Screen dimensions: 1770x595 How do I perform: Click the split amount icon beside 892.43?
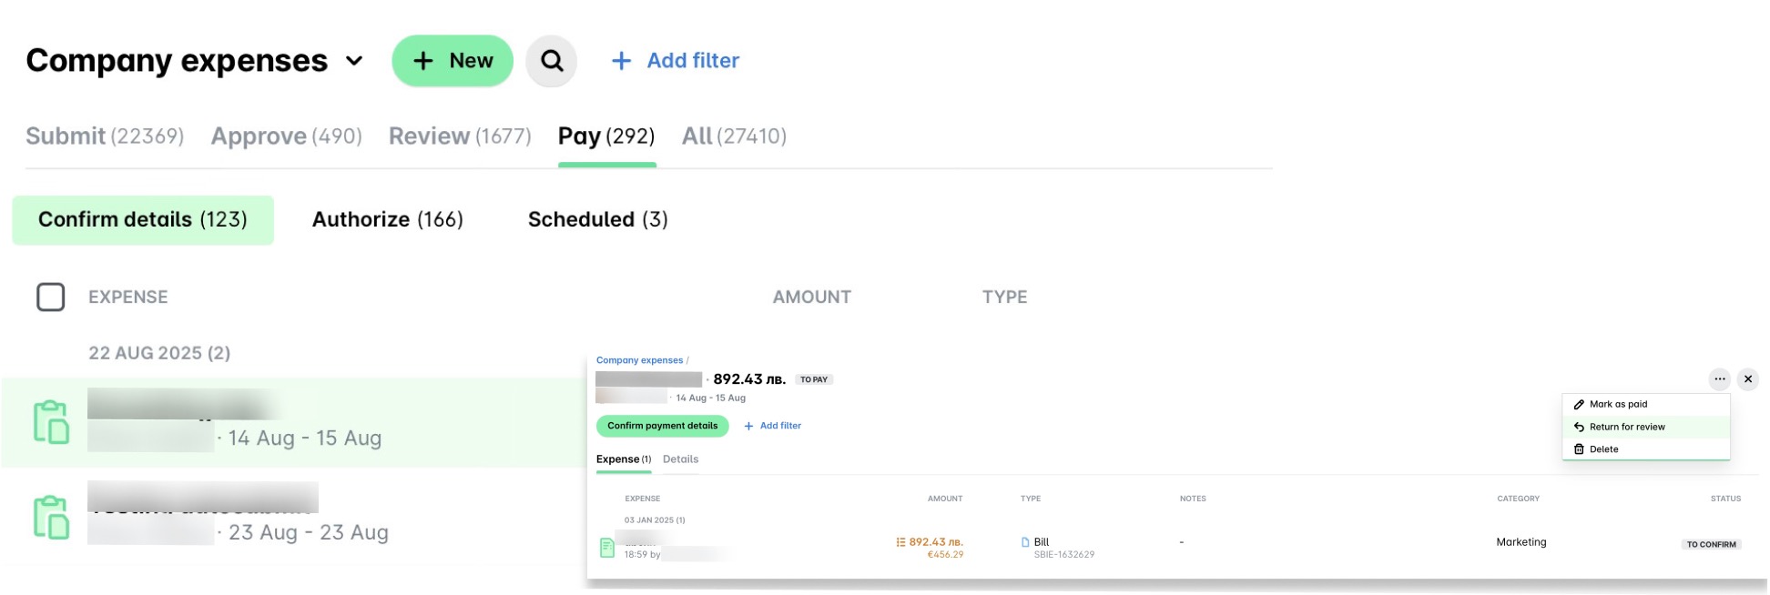click(900, 542)
